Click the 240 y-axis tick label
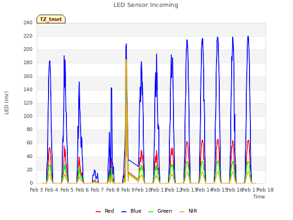The height and width of the screenshot is (220, 293). (28, 22)
